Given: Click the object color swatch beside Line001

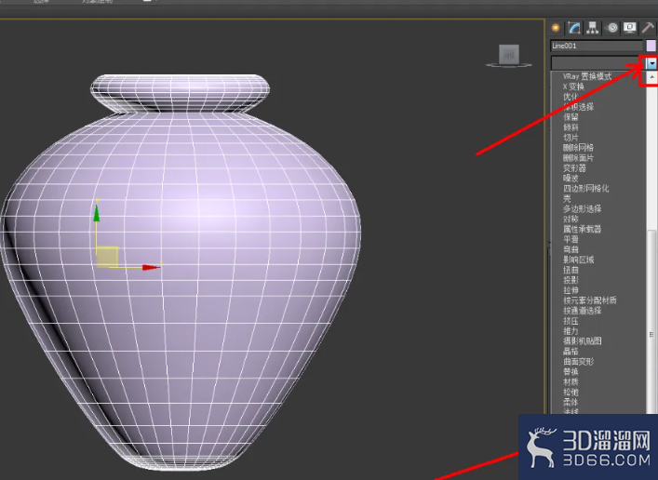Looking at the screenshot, I should [651, 46].
